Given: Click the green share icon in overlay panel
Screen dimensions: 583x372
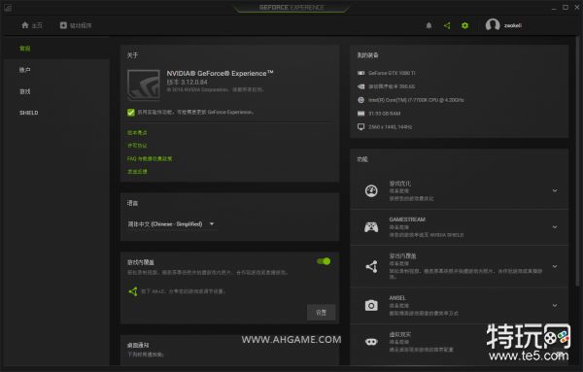Looking at the screenshot, I should pyautogui.click(x=133, y=291).
